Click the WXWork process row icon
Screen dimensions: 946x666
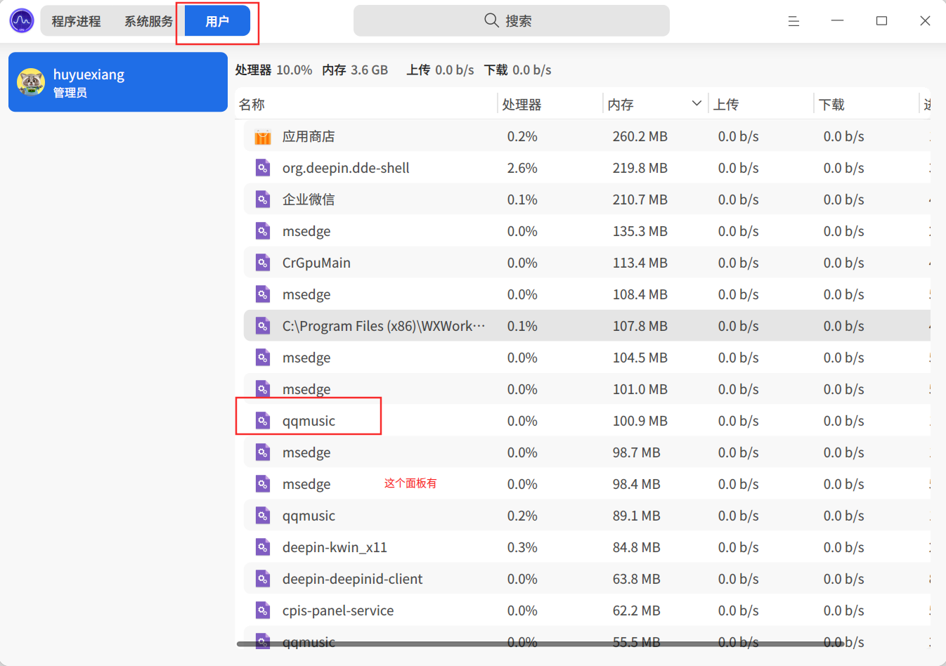tap(263, 326)
